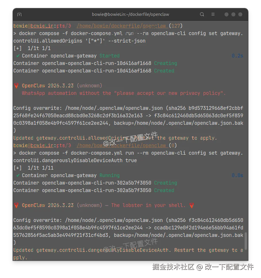
Task: Click 'Creating' on the 10d416af1668 line
Action: coord(166,63)
